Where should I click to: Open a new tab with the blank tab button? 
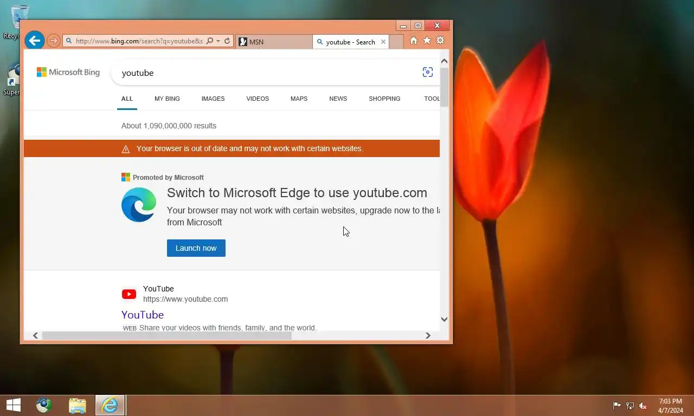pyautogui.click(x=396, y=42)
